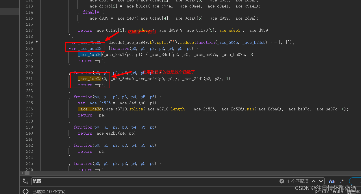The height and width of the screenshot is (194, 361).
Task: Expand the folded code at line 219
Action: point(37,42)
